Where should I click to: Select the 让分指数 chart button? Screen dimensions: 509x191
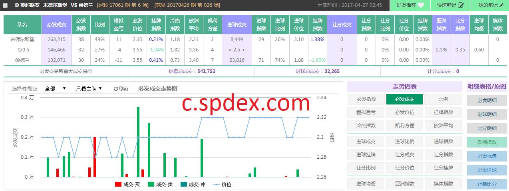(443, 154)
